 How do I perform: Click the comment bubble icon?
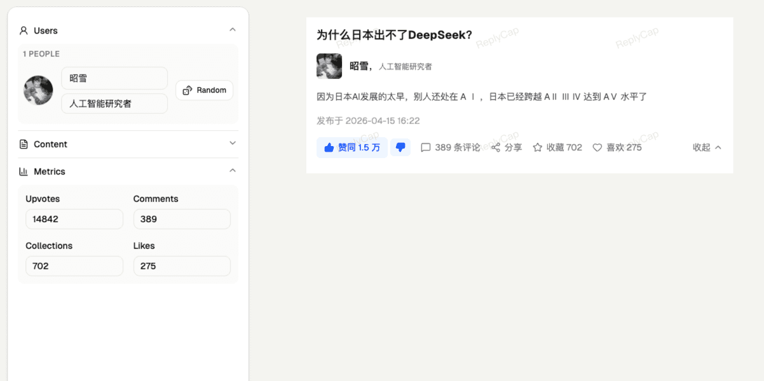[426, 147]
